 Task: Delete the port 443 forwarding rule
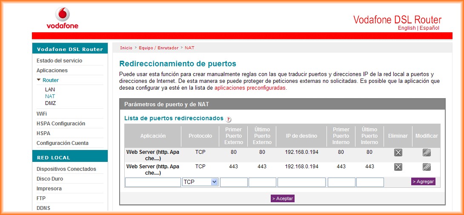(x=398, y=167)
